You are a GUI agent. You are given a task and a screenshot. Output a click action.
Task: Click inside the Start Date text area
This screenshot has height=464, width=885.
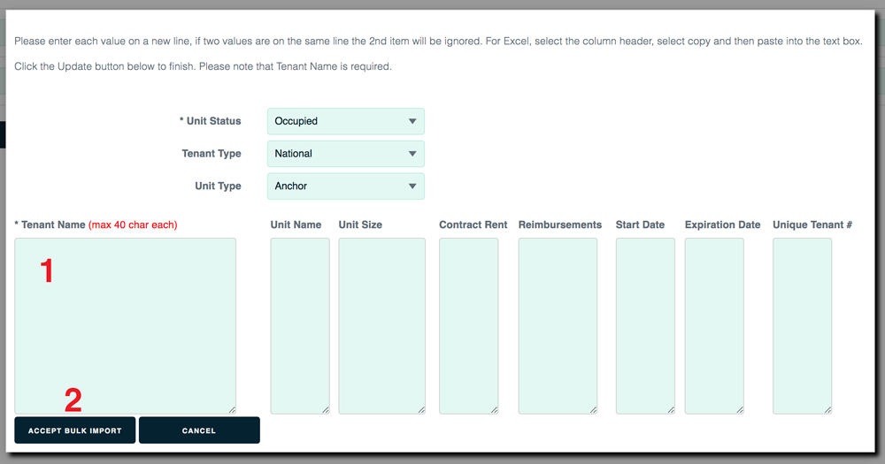(645, 326)
